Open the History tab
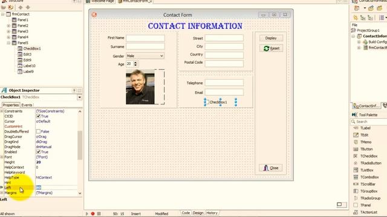 tap(212, 213)
